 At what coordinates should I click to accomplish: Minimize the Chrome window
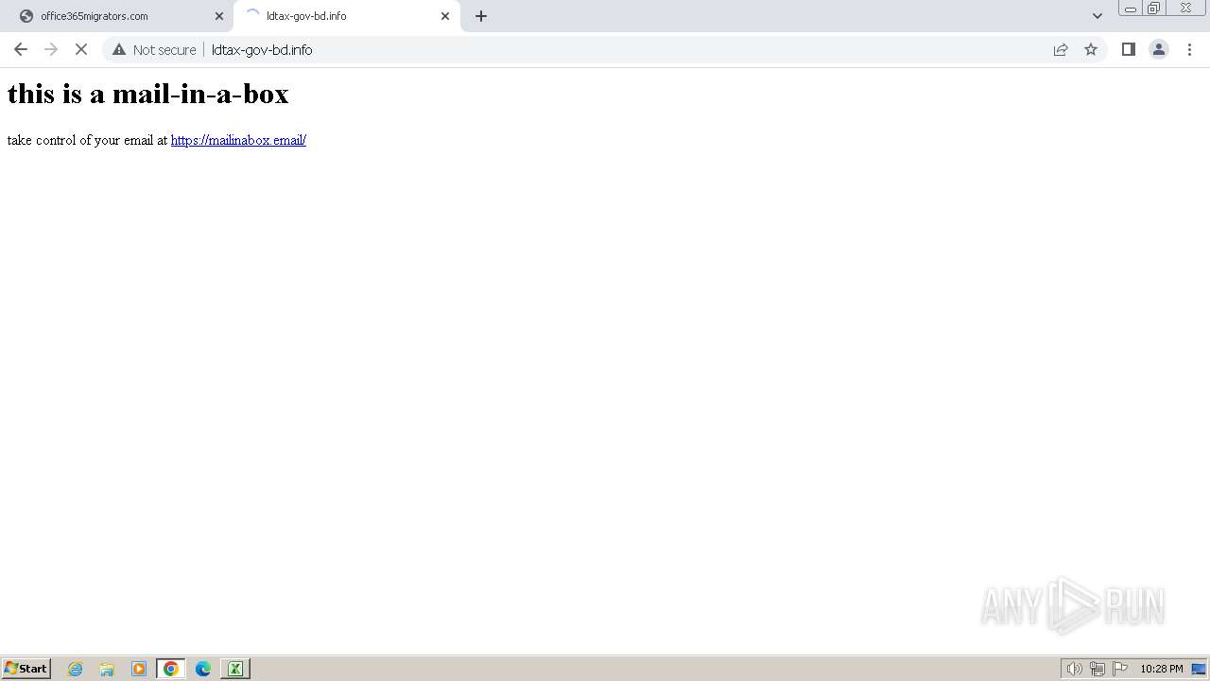[x=1130, y=9]
